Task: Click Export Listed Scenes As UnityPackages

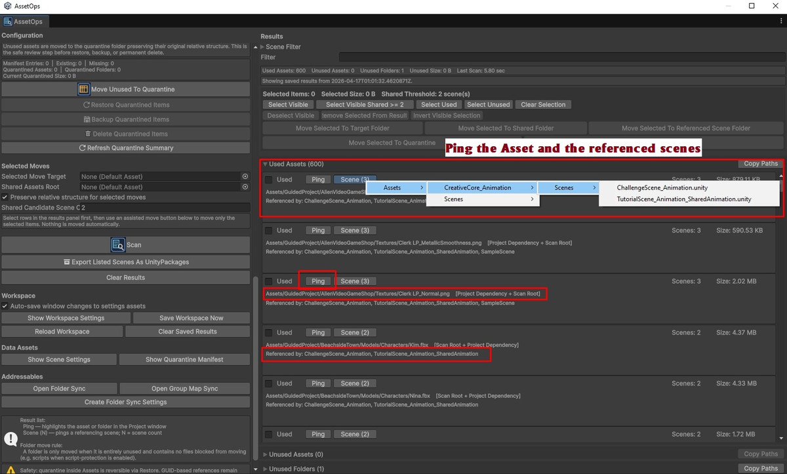Action: (x=126, y=262)
